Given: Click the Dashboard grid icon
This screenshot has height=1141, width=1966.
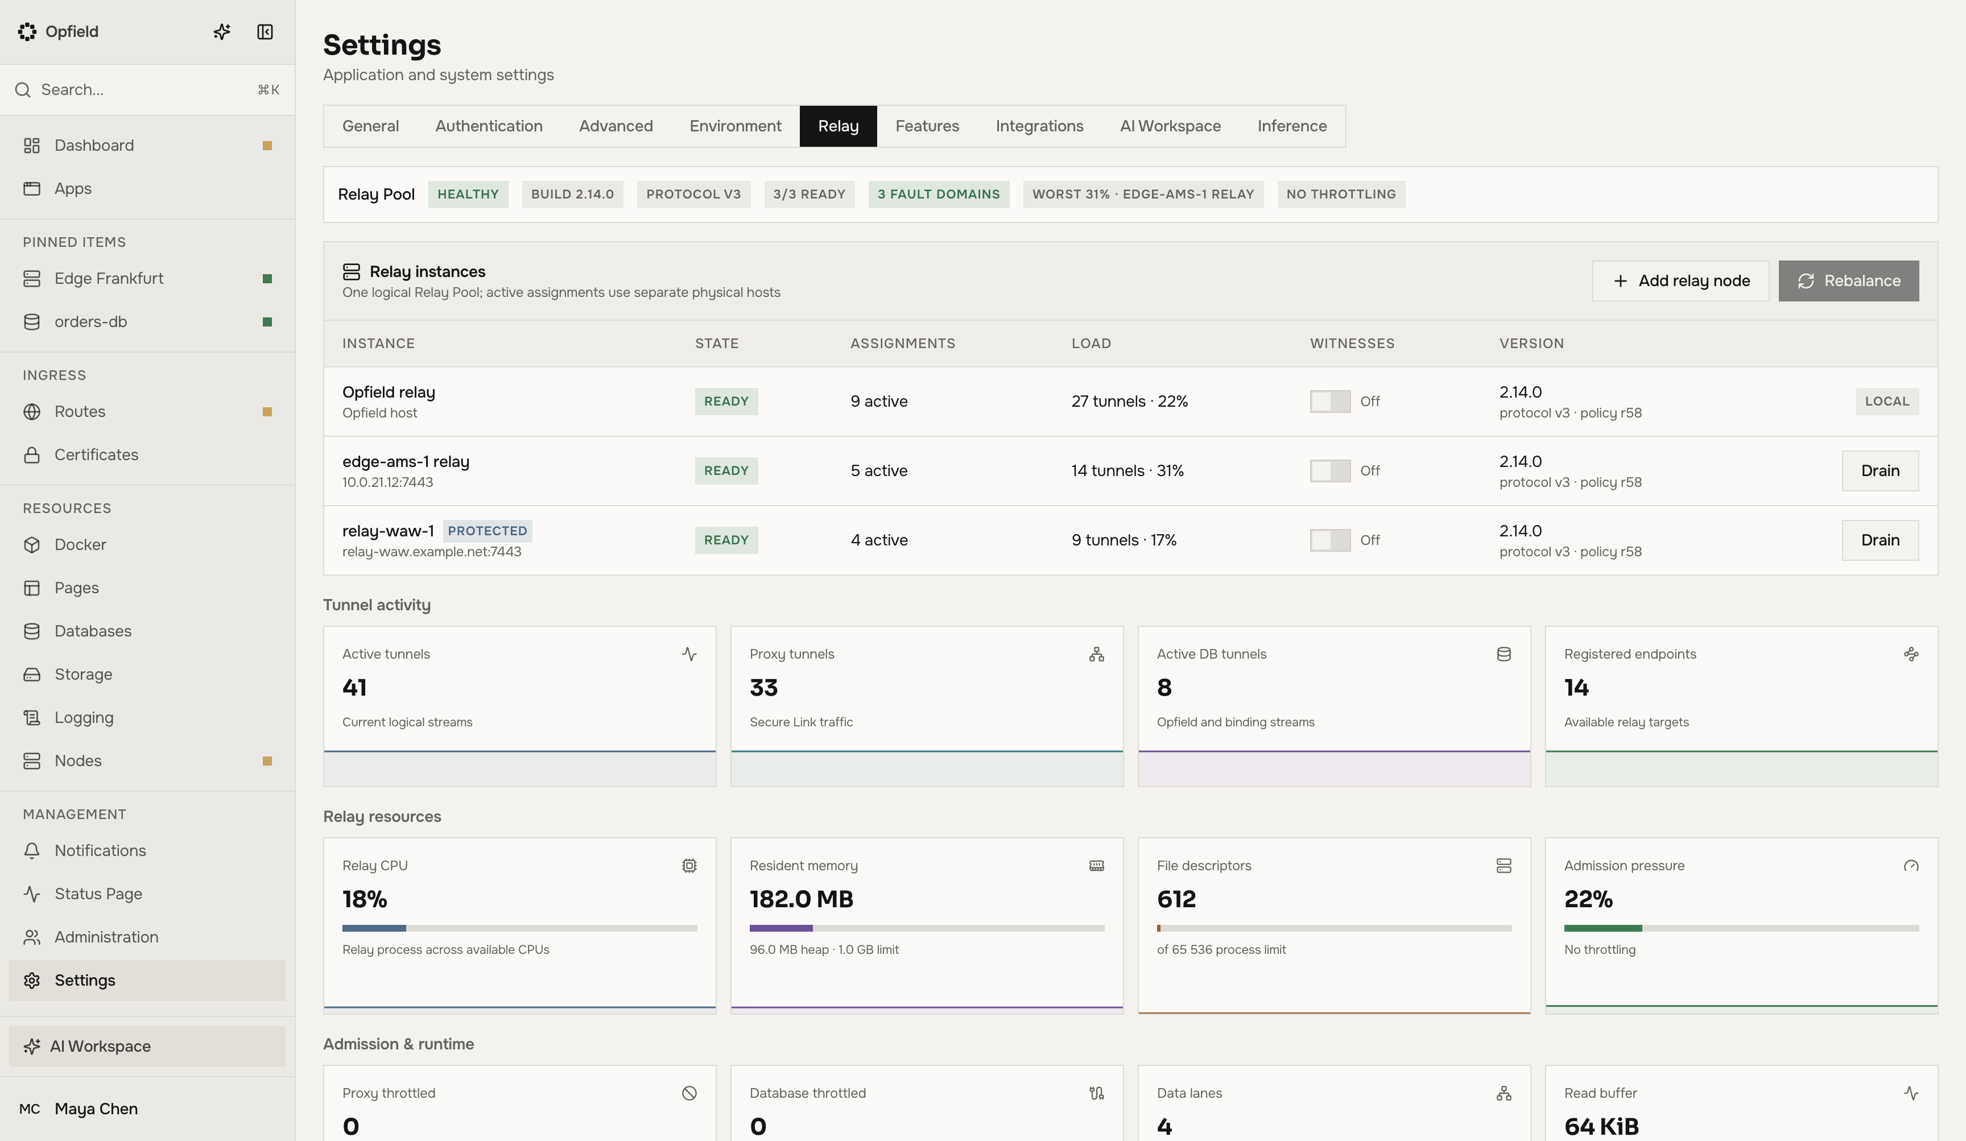Looking at the screenshot, I should tap(32, 146).
